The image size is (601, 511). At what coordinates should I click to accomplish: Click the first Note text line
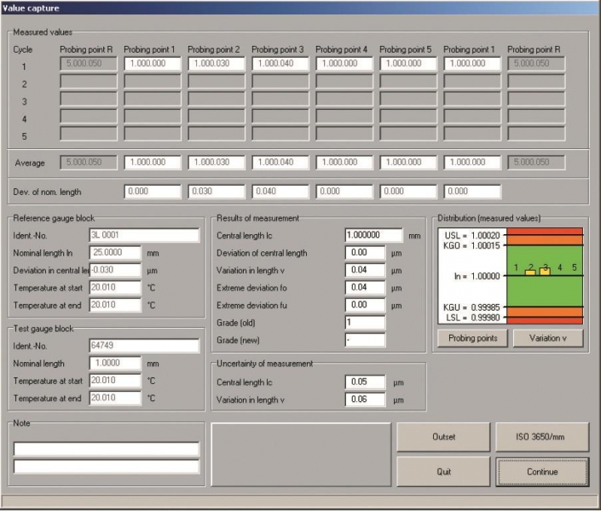[107, 449]
